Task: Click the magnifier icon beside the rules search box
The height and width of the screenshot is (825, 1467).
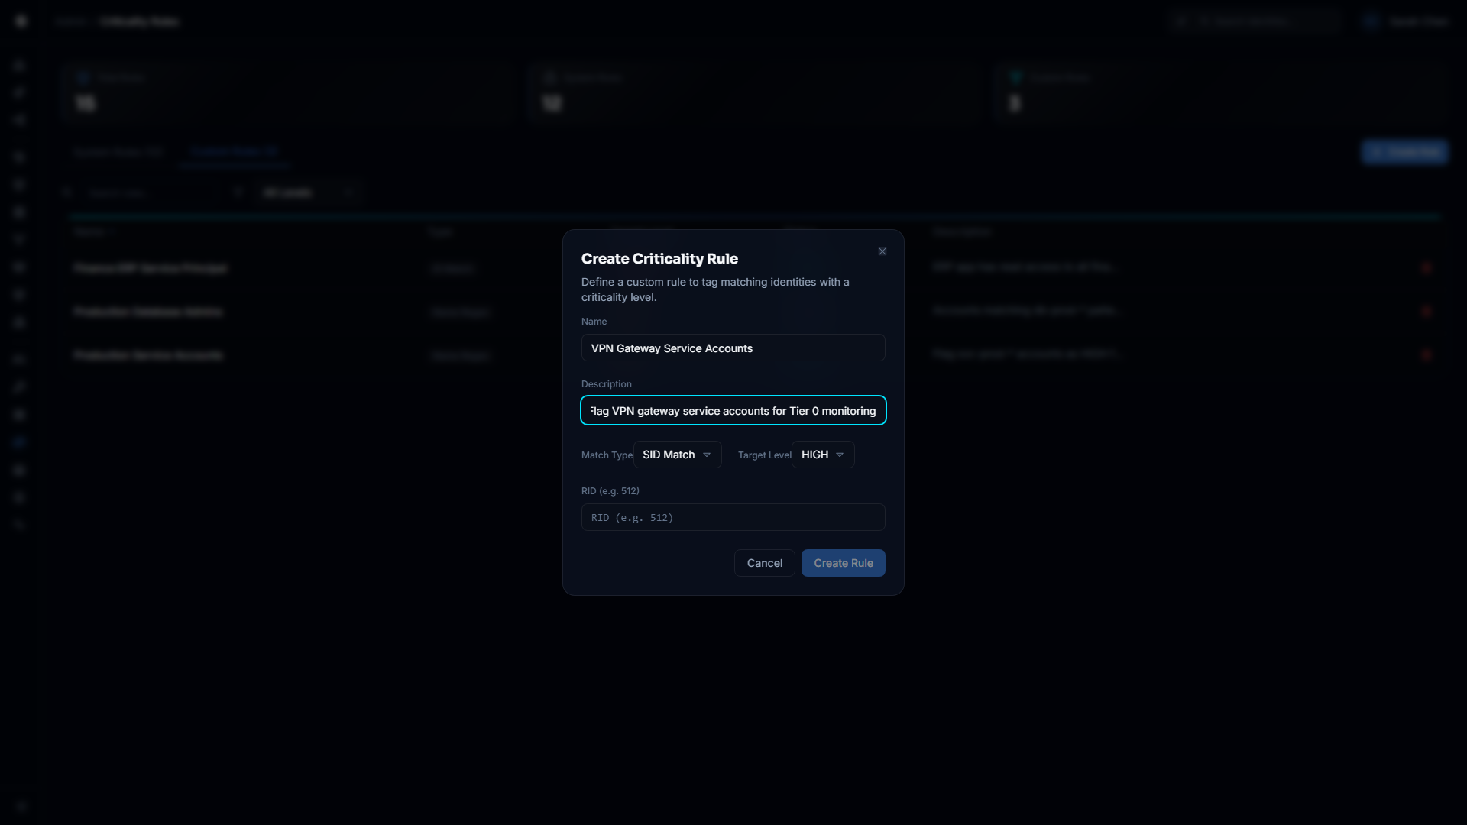Action: [x=66, y=192]
